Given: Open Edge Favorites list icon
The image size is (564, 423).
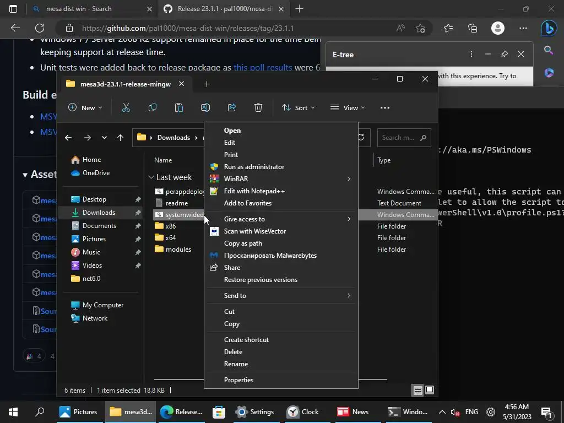Looking at the screenshot, I should click(x=448, y=28).
